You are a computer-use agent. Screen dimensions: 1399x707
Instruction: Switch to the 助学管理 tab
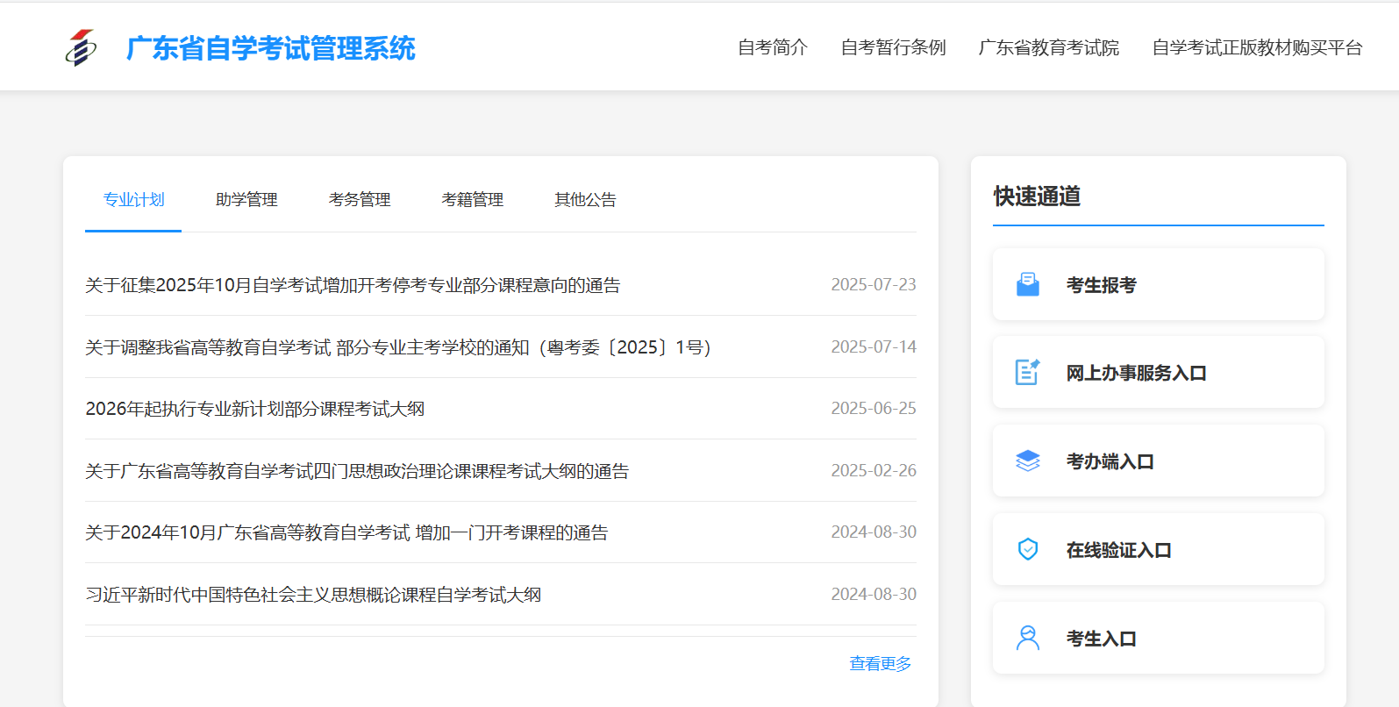click(x=246, y=200)
